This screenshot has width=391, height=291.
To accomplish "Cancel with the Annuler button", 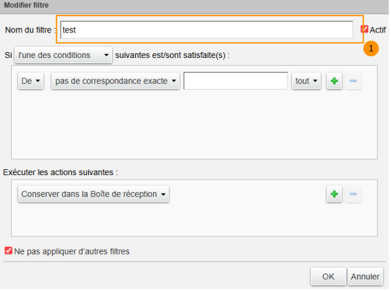I will pyautogui.click(x=365, y=277).
